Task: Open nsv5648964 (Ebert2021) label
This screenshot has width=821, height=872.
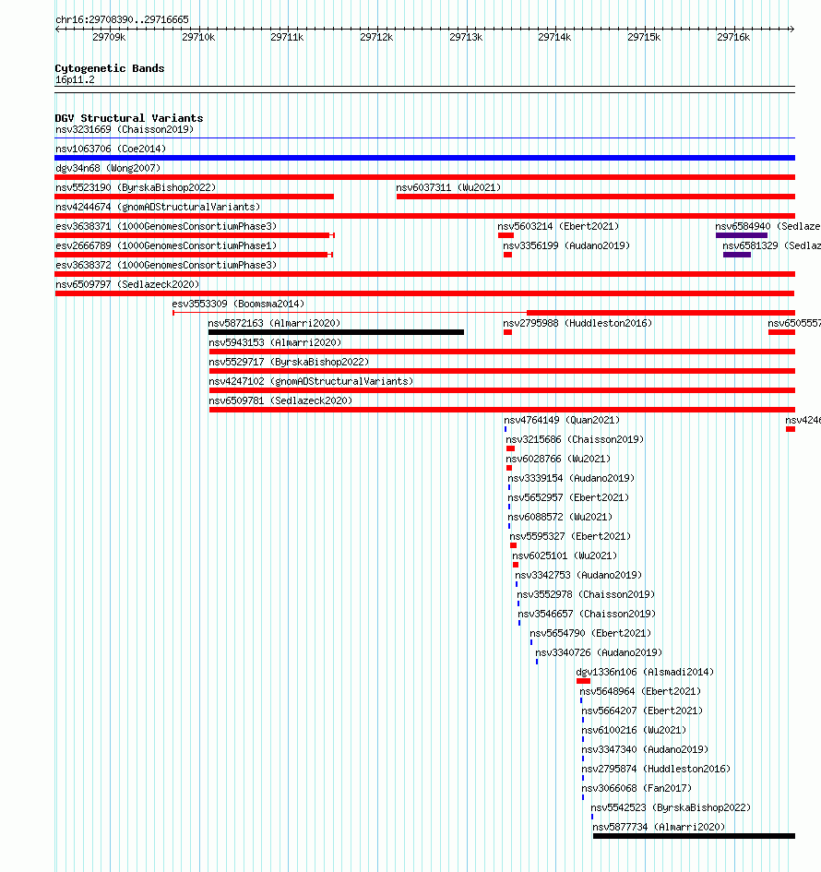Action: pyautogui.click(x=640, y=692)
